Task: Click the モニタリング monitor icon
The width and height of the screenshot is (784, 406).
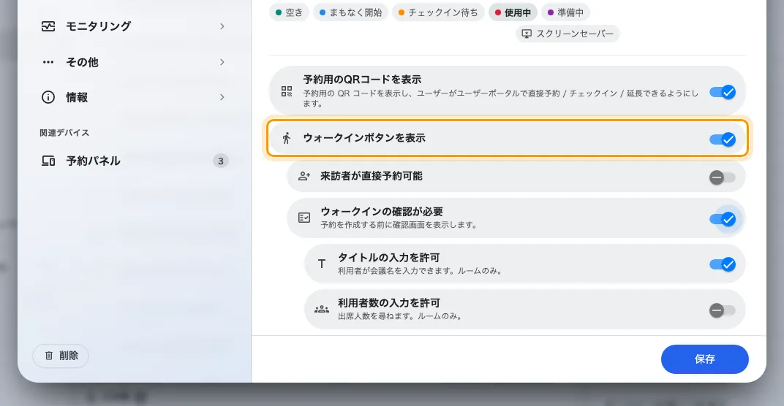Action: coord(48,26)
